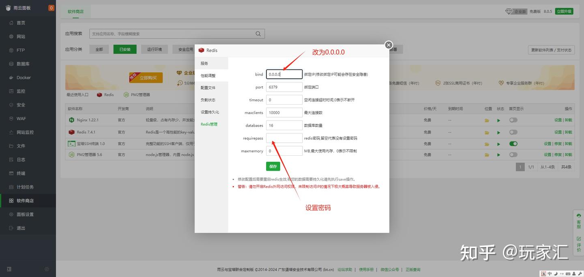
Task: Click the port input field
Action: 284,87
